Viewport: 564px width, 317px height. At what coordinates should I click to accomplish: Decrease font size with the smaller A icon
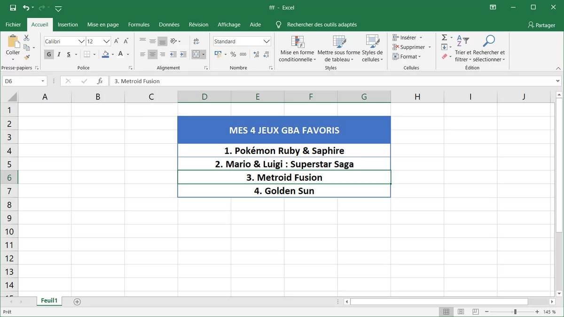pos(126,41)
